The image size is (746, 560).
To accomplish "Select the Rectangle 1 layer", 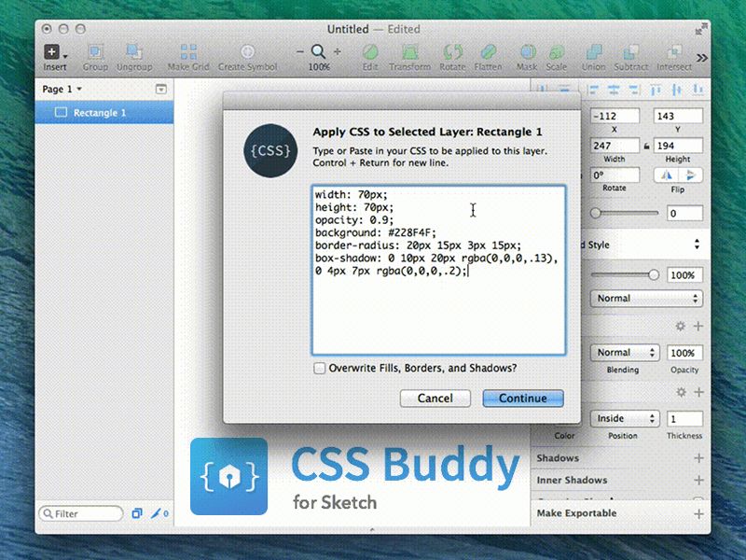I will 104,112.
